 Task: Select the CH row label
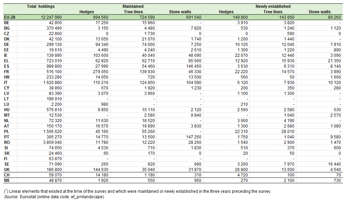pos(7,175)
